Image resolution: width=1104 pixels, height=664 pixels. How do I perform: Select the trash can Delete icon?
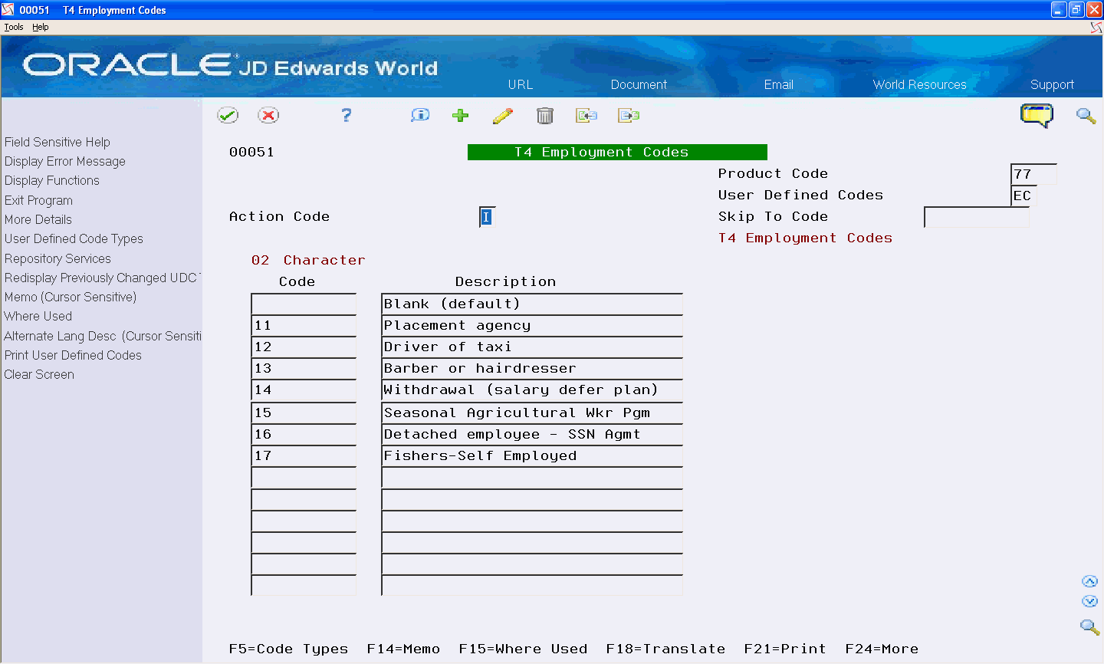544,115
